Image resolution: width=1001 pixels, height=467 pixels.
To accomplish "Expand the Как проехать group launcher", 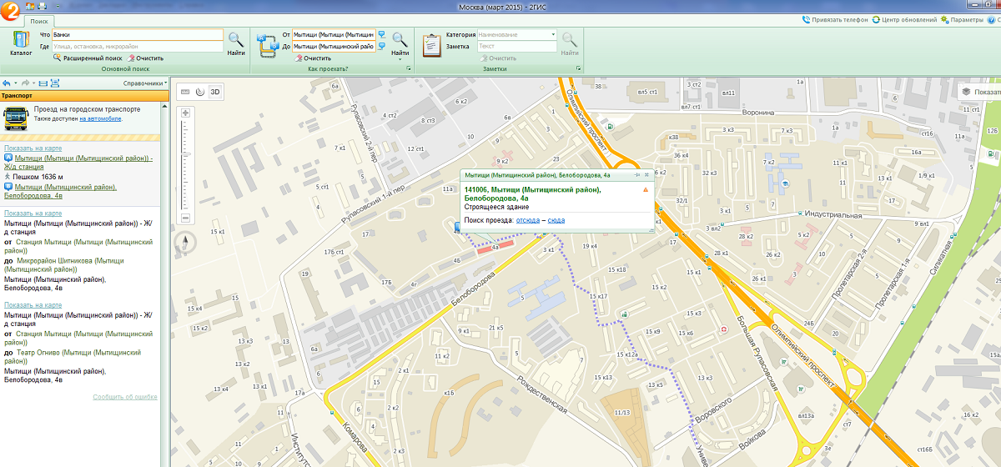I will 410,69.
